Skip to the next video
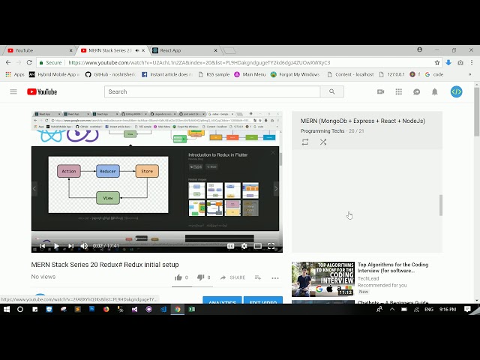Viewport: 480px width, 360px height. [70, 246]
